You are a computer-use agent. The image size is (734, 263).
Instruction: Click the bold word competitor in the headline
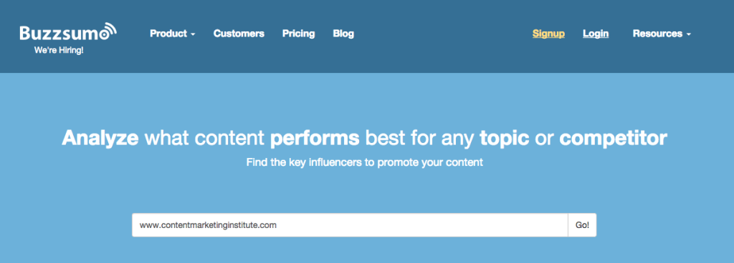pos(614,139)
